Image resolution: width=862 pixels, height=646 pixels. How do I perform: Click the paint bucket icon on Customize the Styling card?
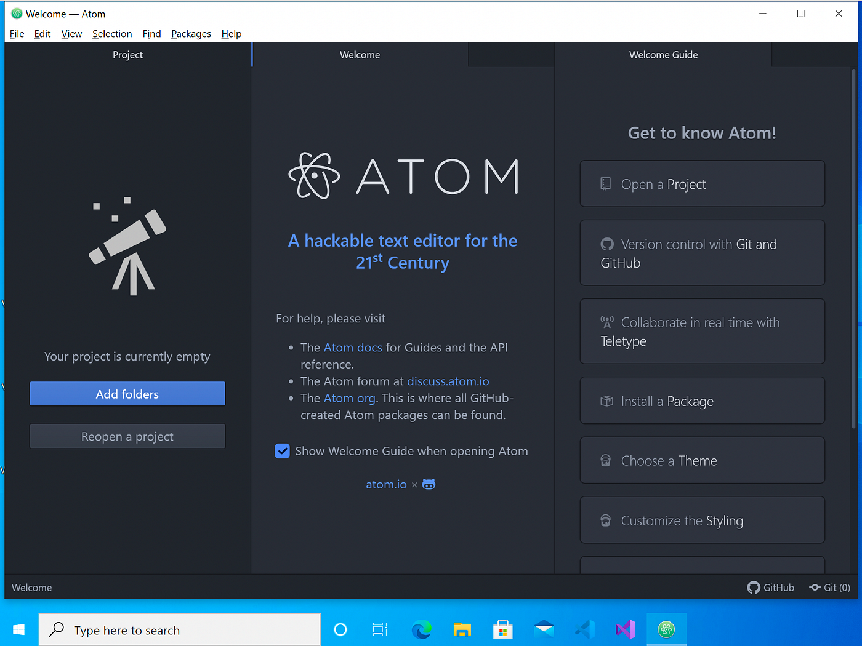point(606,520)
